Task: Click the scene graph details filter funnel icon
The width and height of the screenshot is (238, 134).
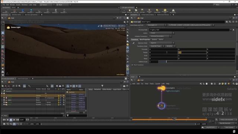Action: pyautogui.click(x=102, y=86)
